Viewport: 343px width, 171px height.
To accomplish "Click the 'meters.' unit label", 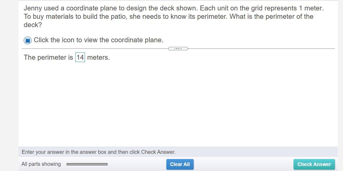I will point(99,57).
